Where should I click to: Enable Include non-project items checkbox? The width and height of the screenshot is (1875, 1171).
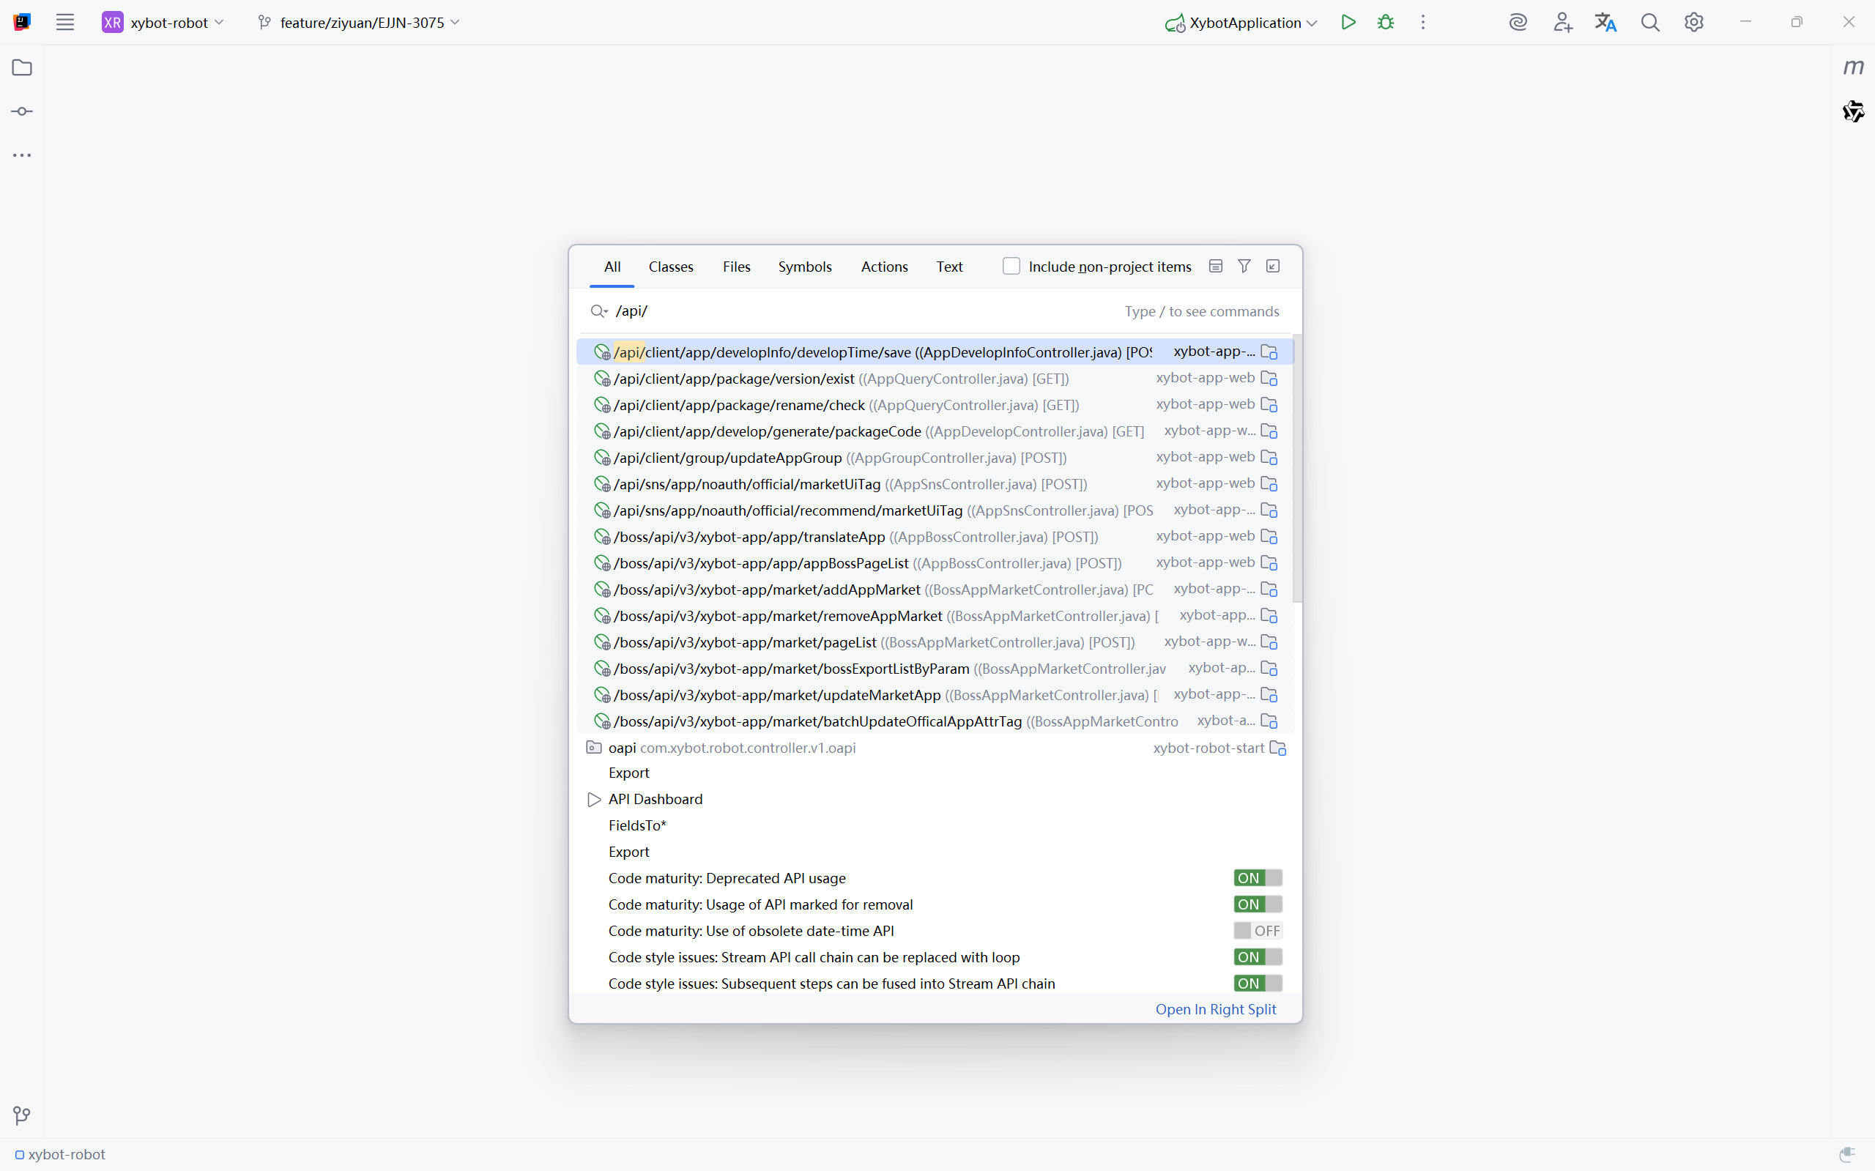coord(1011,267)
